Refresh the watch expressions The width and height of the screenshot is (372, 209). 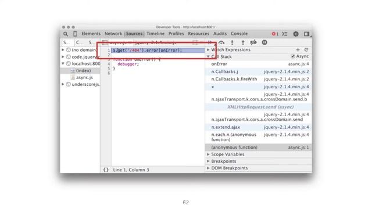coord(306,49)
